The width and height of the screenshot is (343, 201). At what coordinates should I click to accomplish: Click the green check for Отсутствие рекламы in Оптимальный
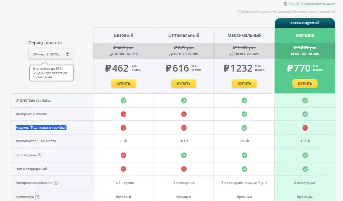point(184,100)
